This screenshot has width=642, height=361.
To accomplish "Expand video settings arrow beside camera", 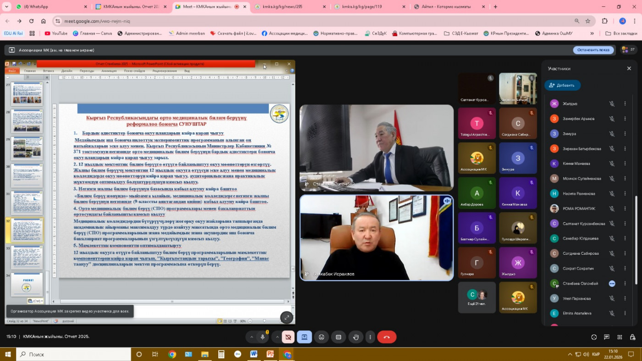I will pos(277,337).
